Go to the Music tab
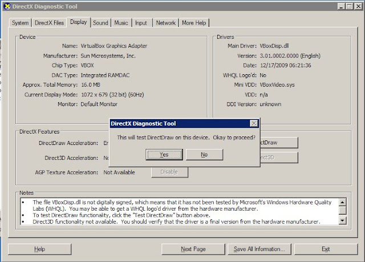Viewport: 365px width, 262px height. (121, 23)
